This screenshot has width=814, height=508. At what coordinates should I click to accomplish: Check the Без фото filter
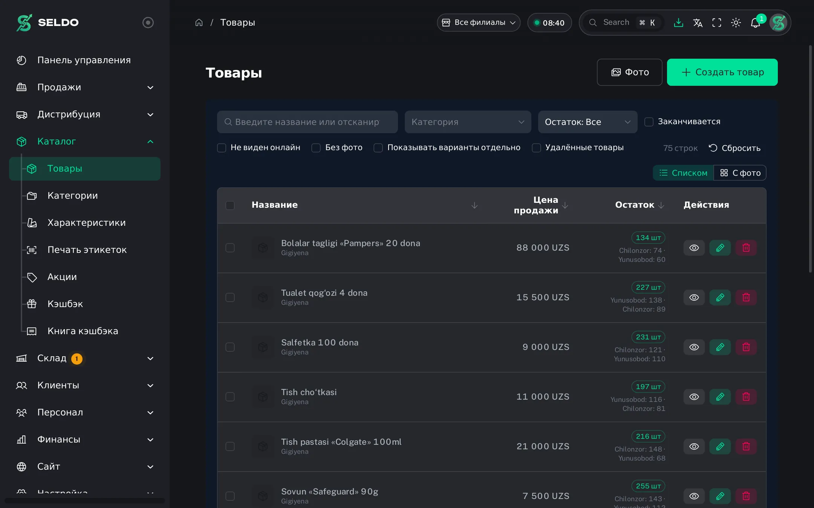[x=316, y=148]
